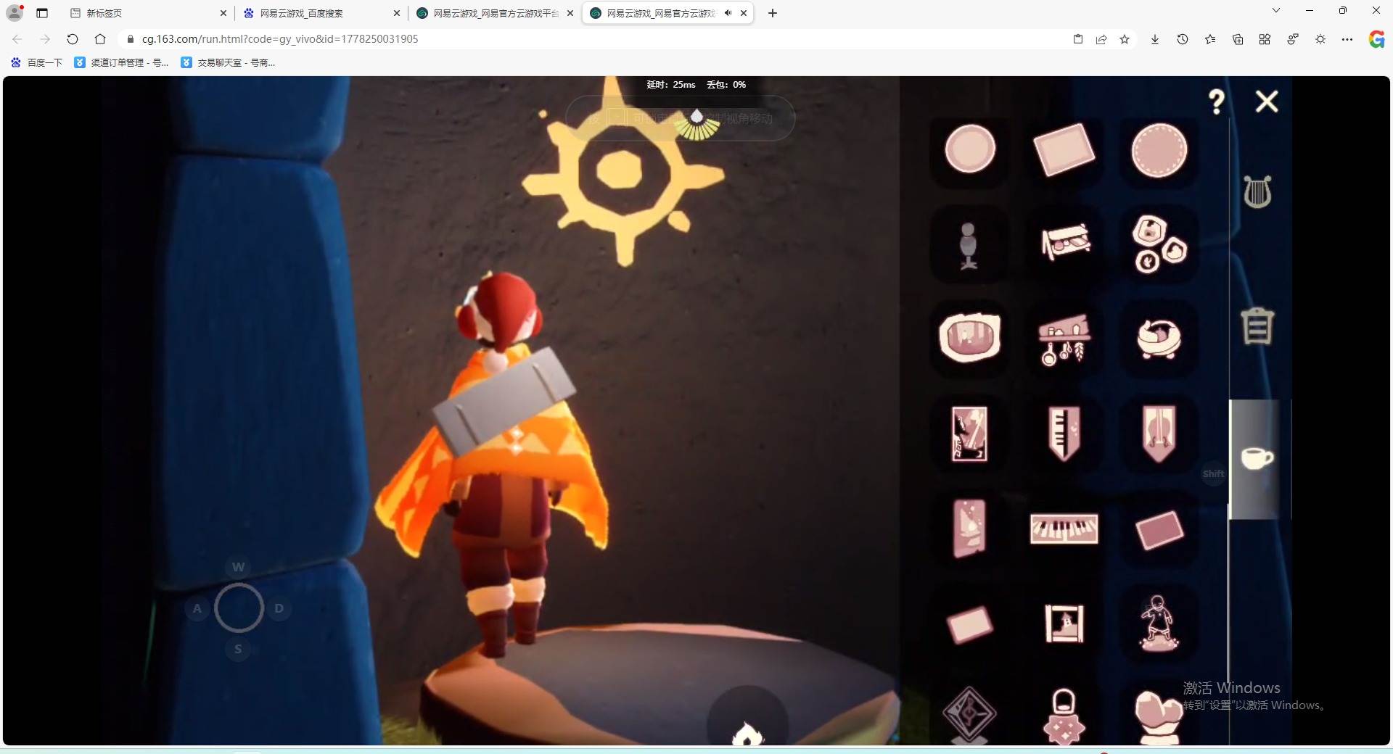This screenshot has width=1393, height=754.
Task: Select the framed figure poster item
Action: click(x=969, y=434)
